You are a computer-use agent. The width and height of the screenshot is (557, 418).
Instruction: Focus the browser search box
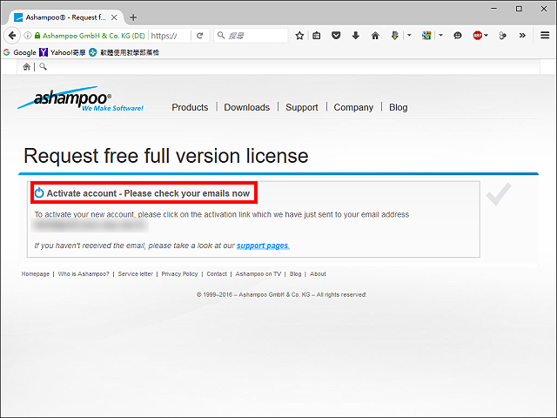pyautogui.click(x=251, y=36)
